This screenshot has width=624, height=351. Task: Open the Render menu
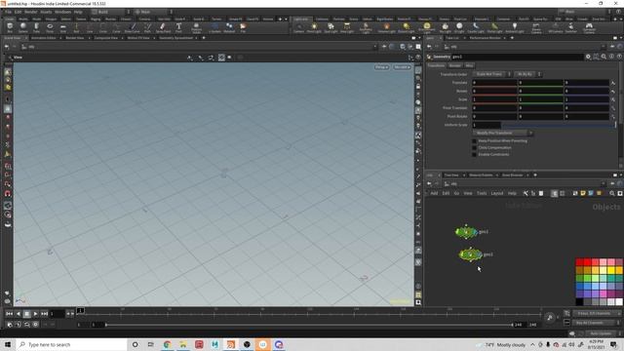pyautogui.click(x=30, y=12)
